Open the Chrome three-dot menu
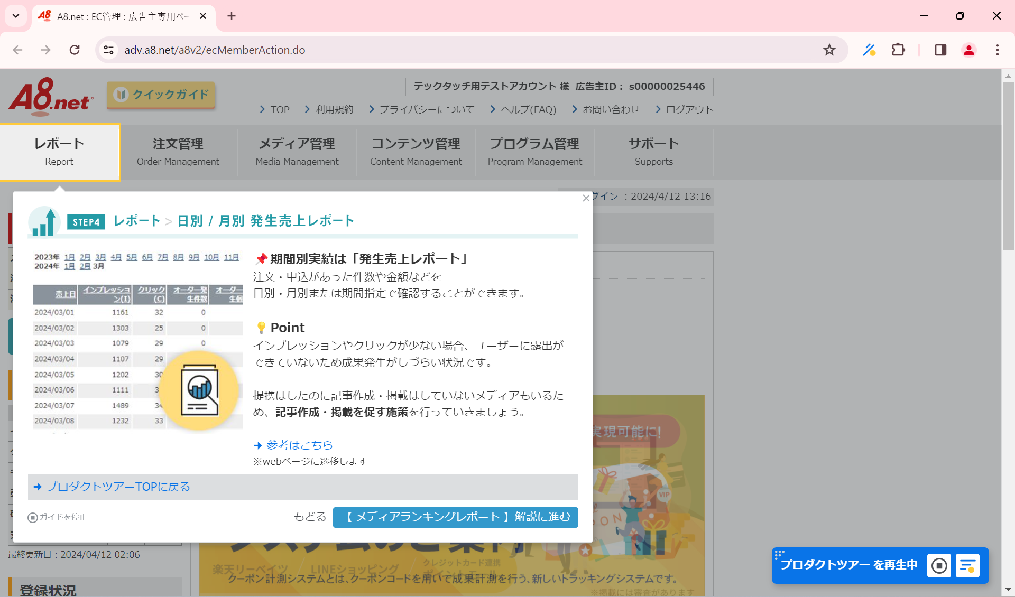Image resolution: width=1015 pixels, height=597 pixels. click(x=997, y=50)
